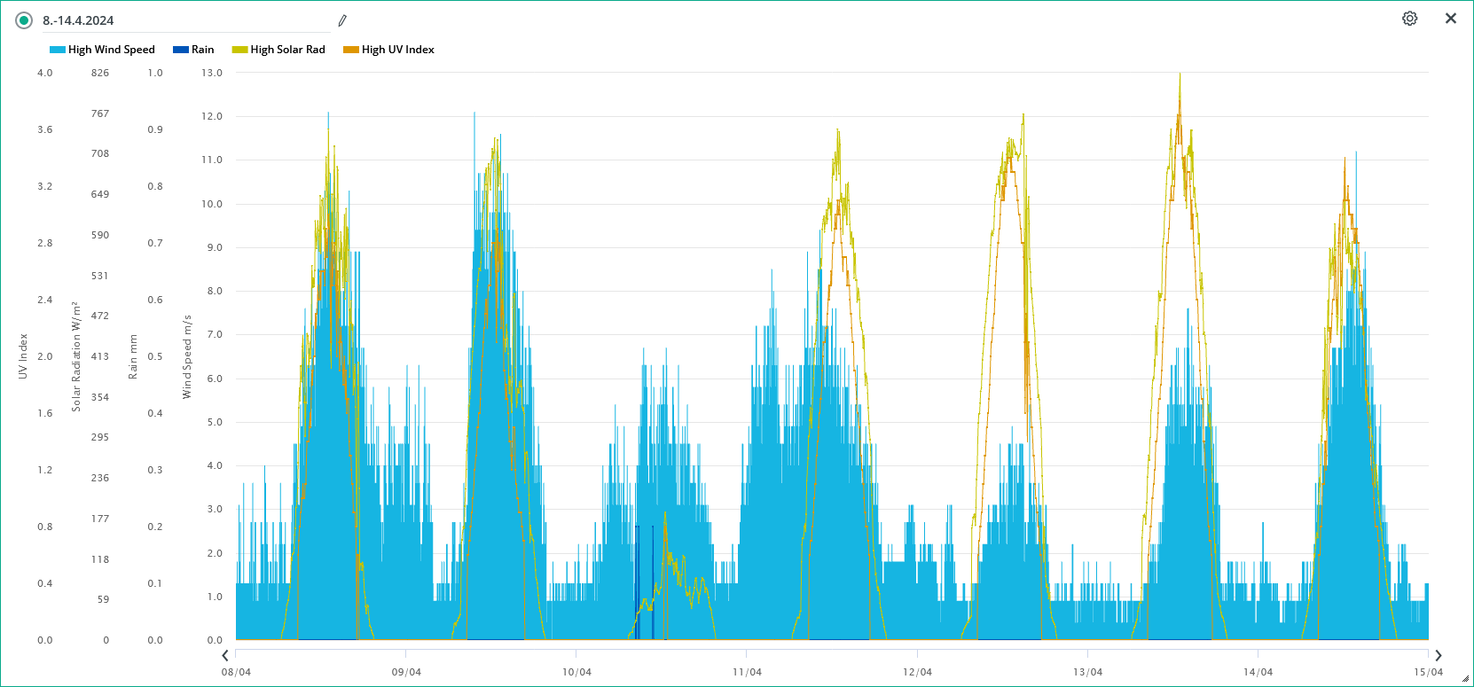Image resolution: width=1474 pixels, height=687 pixels.
Task: Close the chart panel with the X
Action: coord(1450,19)
